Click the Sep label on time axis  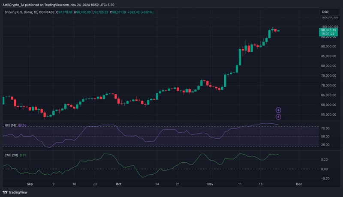click(x=30, y=184)
